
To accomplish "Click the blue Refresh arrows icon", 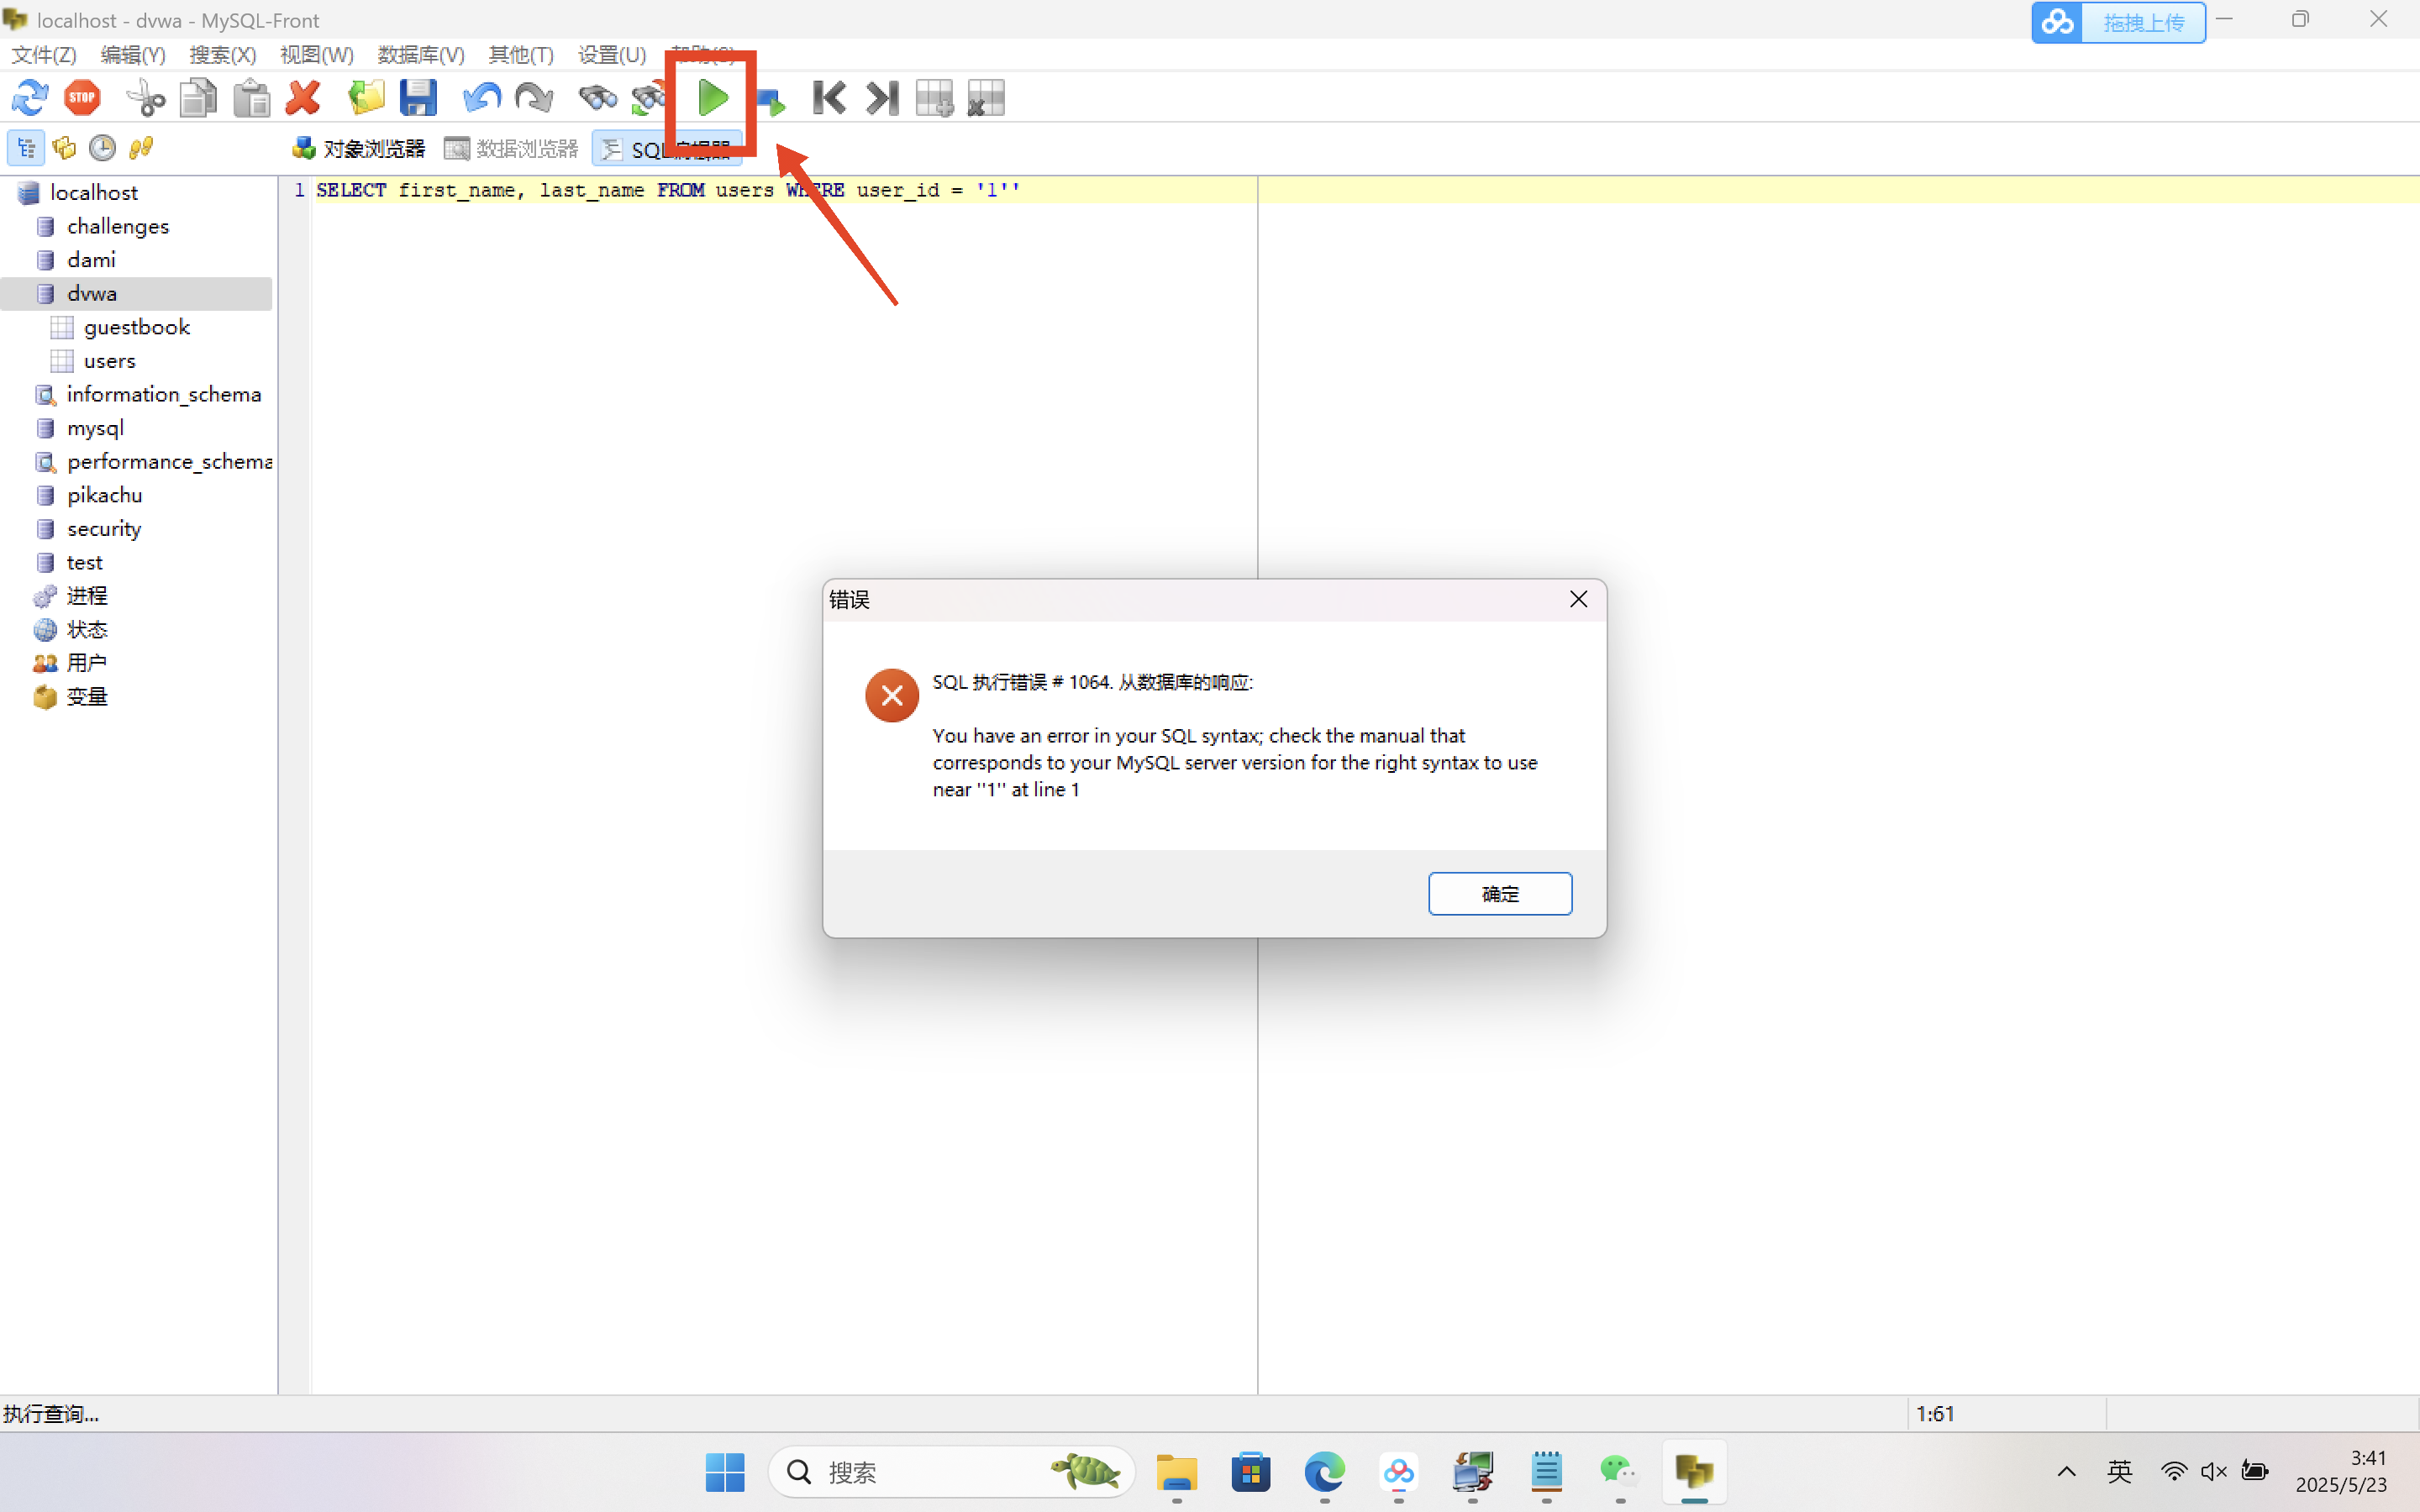I will pyautogui.click(x=30, y=98).
